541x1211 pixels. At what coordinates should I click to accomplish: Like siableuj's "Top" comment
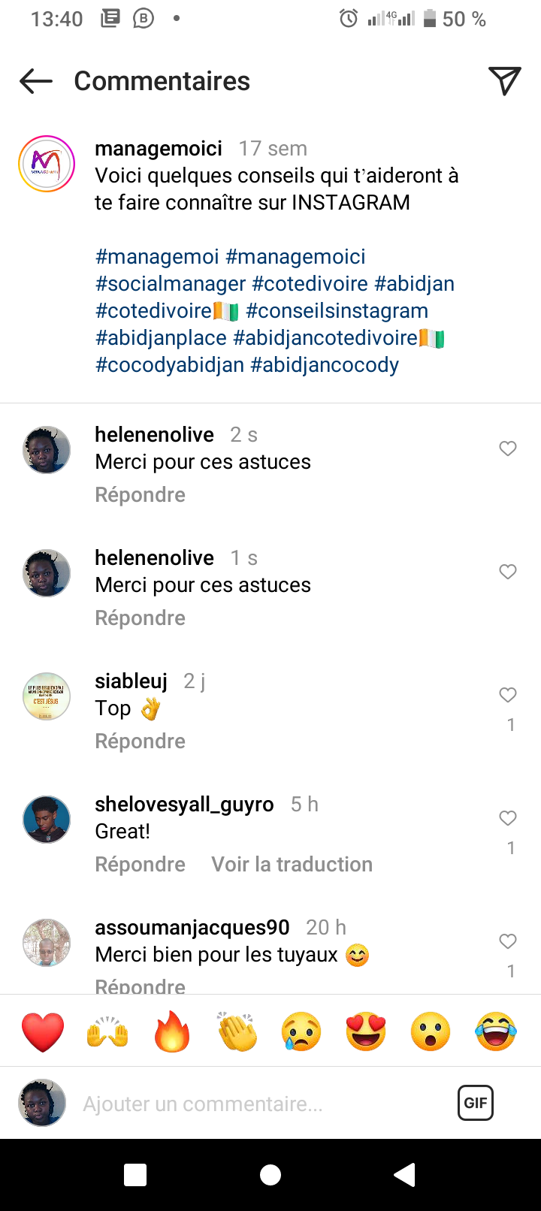click(508, 695)
